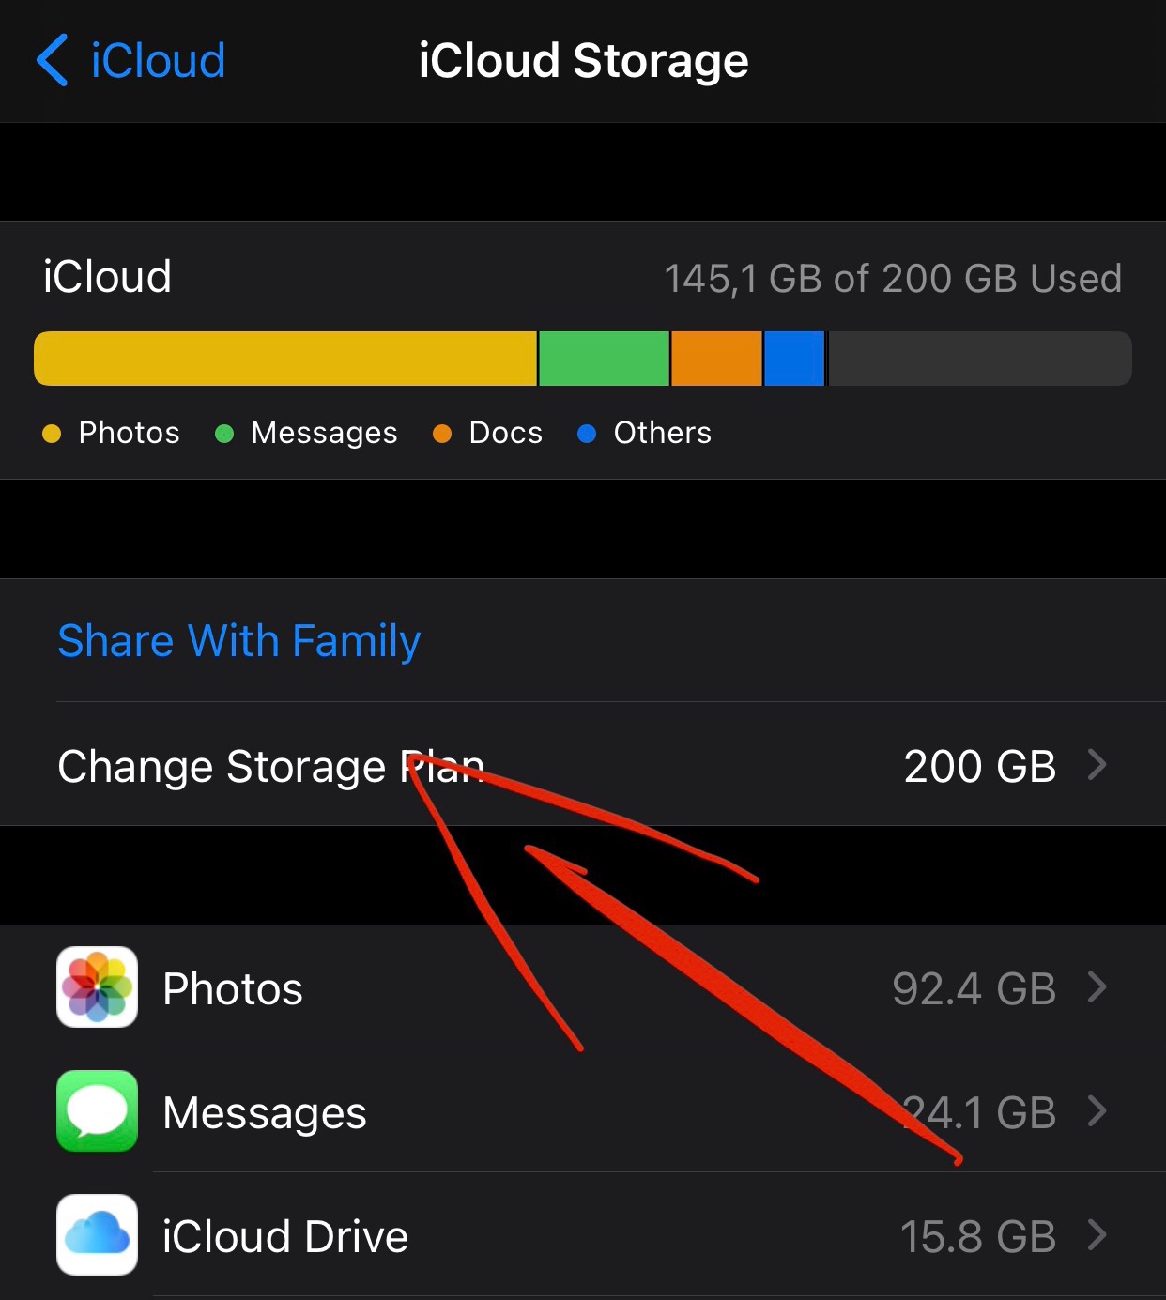The image size is (1166, 1300).
Task: Select the green Messages segment of the storage bar
Action: click(x=605, y=359)
